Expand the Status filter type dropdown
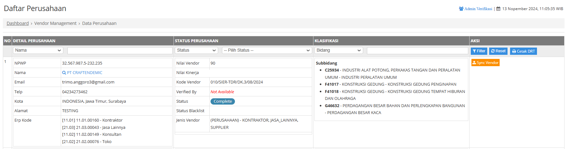 pyautogui.click(x=196, y=50)
